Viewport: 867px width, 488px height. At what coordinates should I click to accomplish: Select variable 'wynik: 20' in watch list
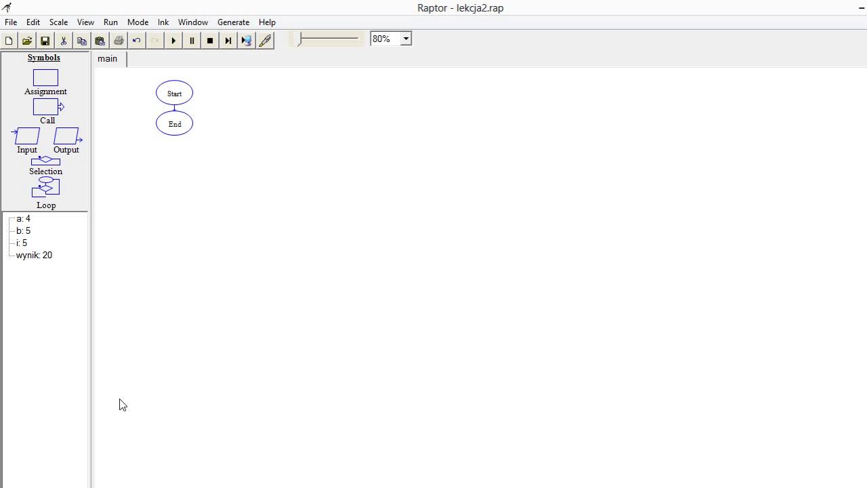click(x=34, y=256)
